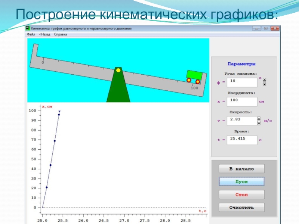Open the Справка menu
The height and width of the screenshot is (224, 299).
pos(60,34)
